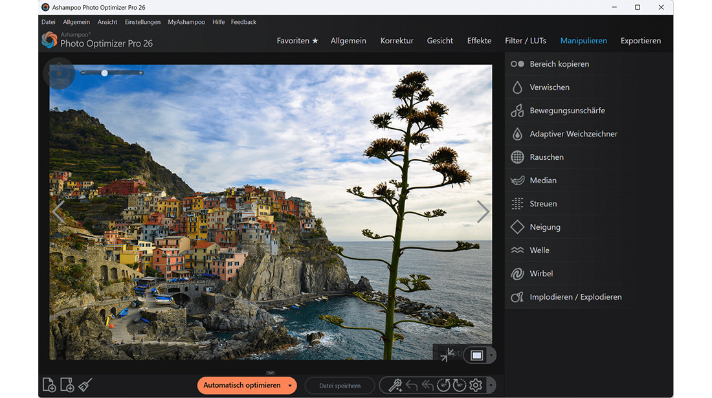The width and height of the screenshot is (712, 398).
Task: Click zoom slider plus end
Action: tap(141, 73)
